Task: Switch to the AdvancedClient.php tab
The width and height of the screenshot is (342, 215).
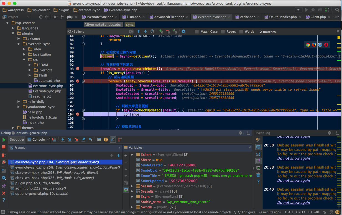Action: pos(169,17)
